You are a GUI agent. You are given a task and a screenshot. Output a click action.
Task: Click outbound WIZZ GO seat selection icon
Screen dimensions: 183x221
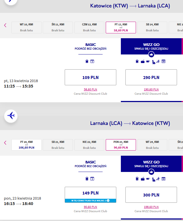154,62
